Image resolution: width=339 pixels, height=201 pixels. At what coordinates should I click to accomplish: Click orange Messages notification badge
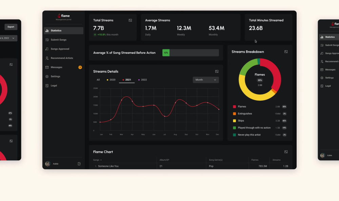pyautogui.click(x=80, y=67)
